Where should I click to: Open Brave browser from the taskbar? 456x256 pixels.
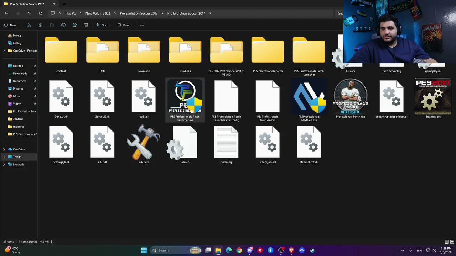[x=291, y=250]
